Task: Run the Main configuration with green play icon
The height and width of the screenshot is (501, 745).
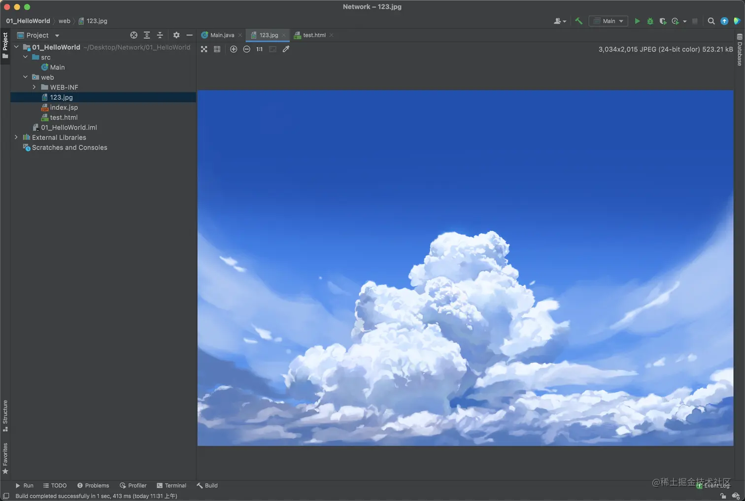Action: [x=637, y=21]
